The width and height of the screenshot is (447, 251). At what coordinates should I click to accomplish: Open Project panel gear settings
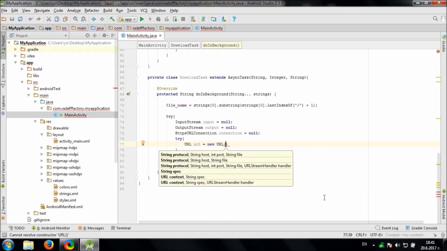(104, 36)
